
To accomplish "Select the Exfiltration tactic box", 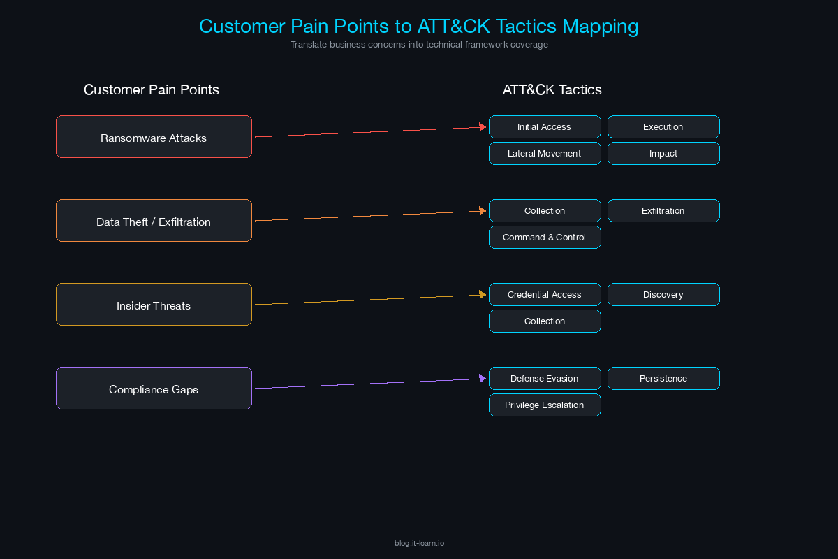I will (663, 210).
